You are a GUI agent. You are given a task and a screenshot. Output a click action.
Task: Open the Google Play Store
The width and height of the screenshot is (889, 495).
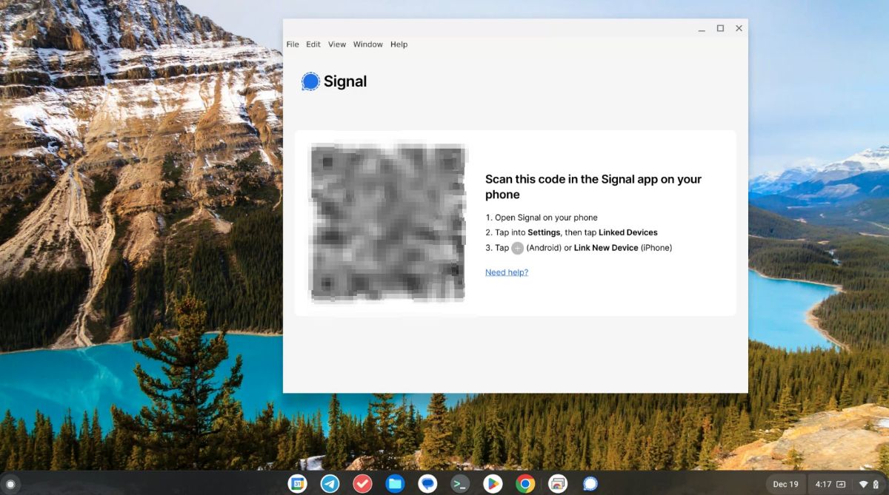click(492, 484)
